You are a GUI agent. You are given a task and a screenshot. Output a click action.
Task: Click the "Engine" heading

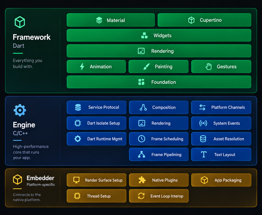pos(24,125)
